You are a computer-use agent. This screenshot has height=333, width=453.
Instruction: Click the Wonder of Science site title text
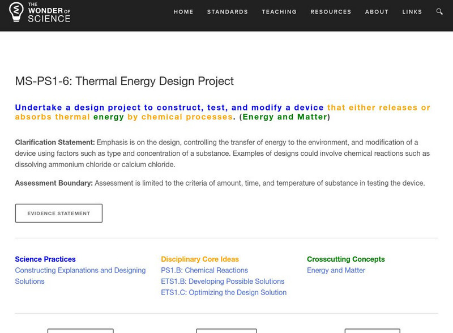(49, 12)
